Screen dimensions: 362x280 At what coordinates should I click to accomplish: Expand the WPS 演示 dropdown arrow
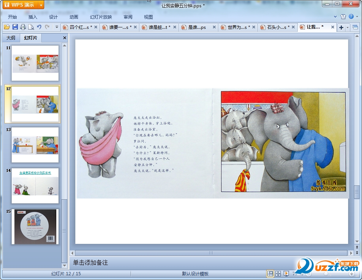41,5
